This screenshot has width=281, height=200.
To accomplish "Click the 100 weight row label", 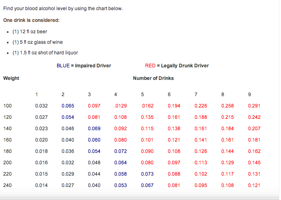I will click(7, 106).
